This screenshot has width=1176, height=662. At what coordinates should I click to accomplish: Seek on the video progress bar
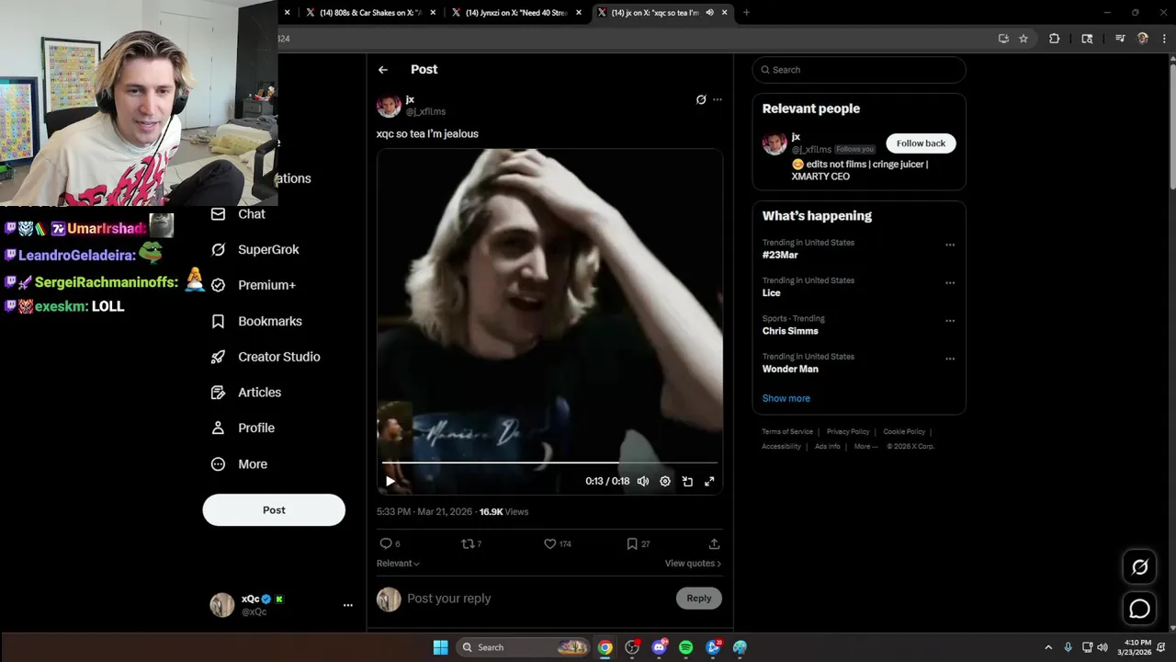click(x=549, y=462)
